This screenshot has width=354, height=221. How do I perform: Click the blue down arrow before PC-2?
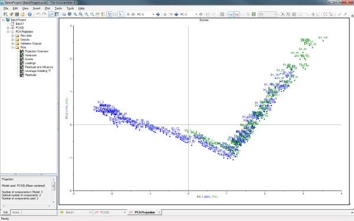(x=176, y=14)
